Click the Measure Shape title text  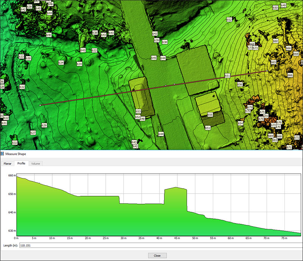click(16, 154)
